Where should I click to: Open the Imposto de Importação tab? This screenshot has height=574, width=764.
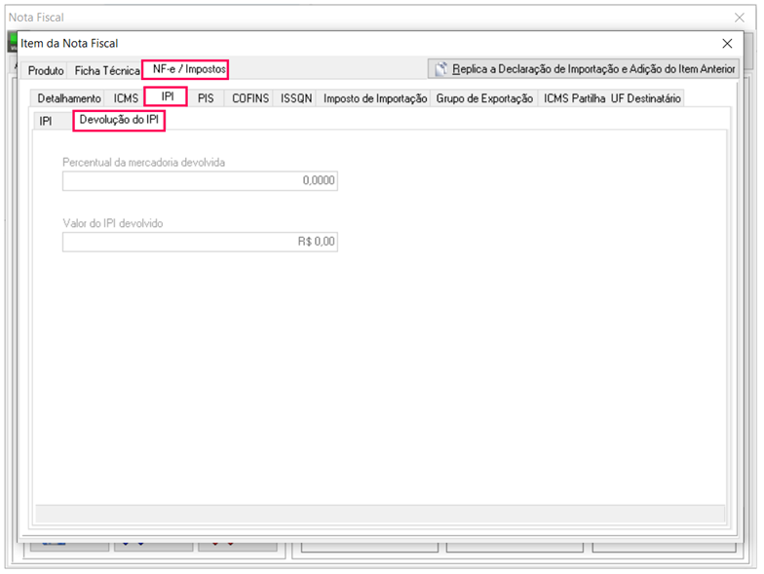pyautogui.click(x=375, y=98)
